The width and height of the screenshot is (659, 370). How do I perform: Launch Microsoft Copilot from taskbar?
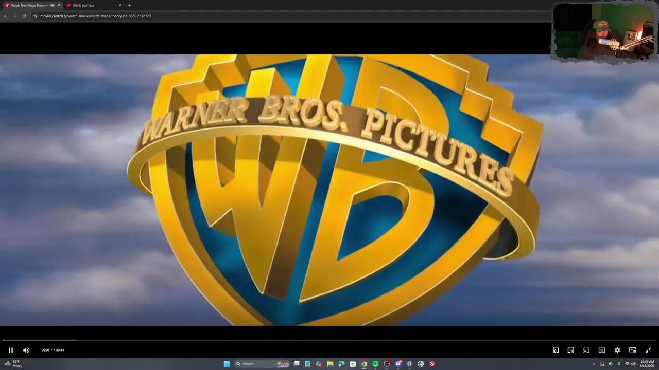[319, 364]
